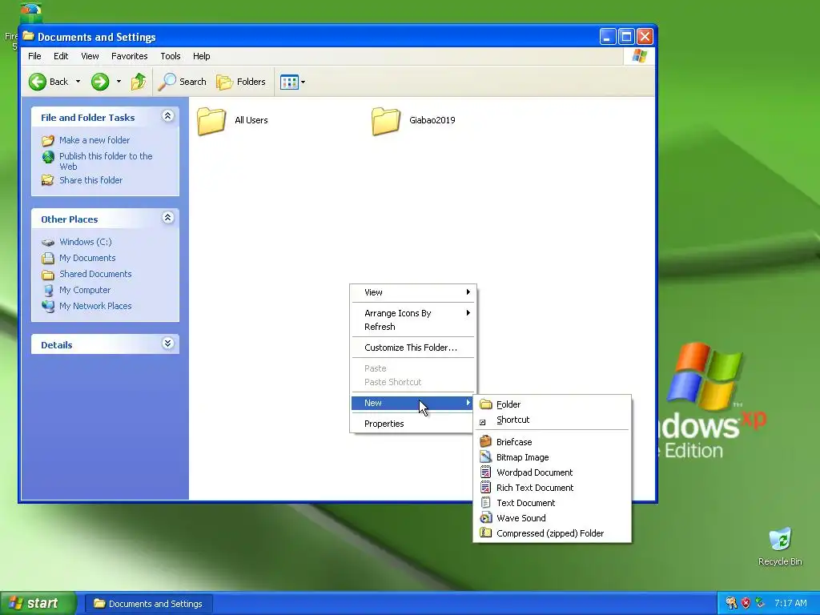
Task: Go to My Network Places link
Action: click(x=95, y=306)
